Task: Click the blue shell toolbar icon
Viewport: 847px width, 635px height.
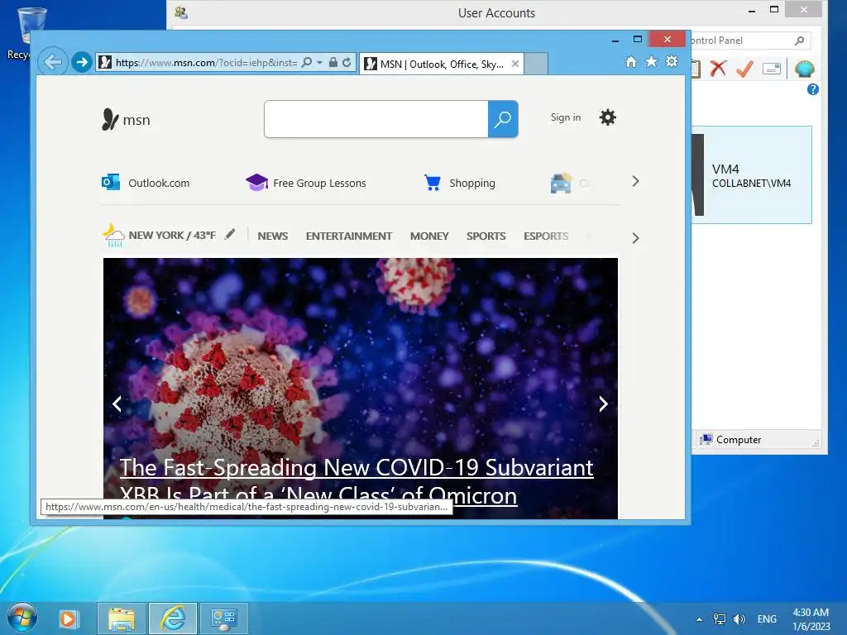Action: 804,69
